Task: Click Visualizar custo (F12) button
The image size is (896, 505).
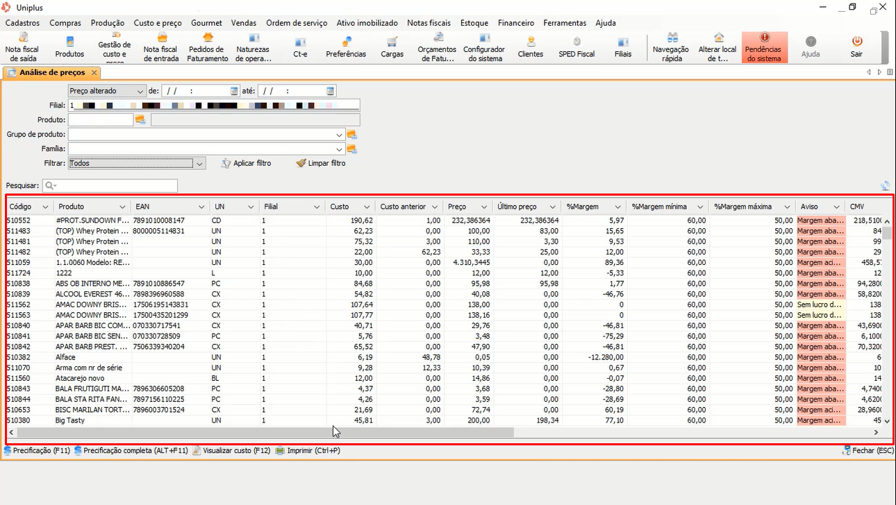Action: [232, 450]
